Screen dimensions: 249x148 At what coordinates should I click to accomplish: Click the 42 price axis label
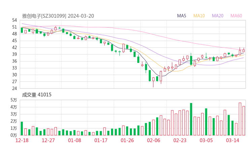pos(14,47)
